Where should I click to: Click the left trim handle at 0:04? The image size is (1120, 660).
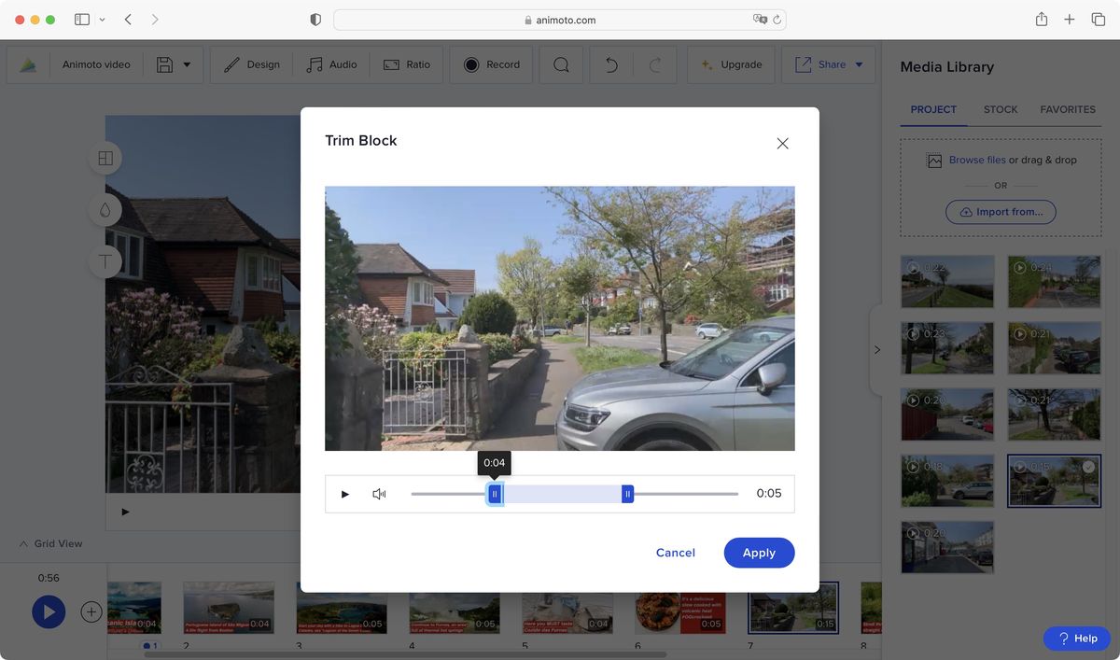(495, 494)
